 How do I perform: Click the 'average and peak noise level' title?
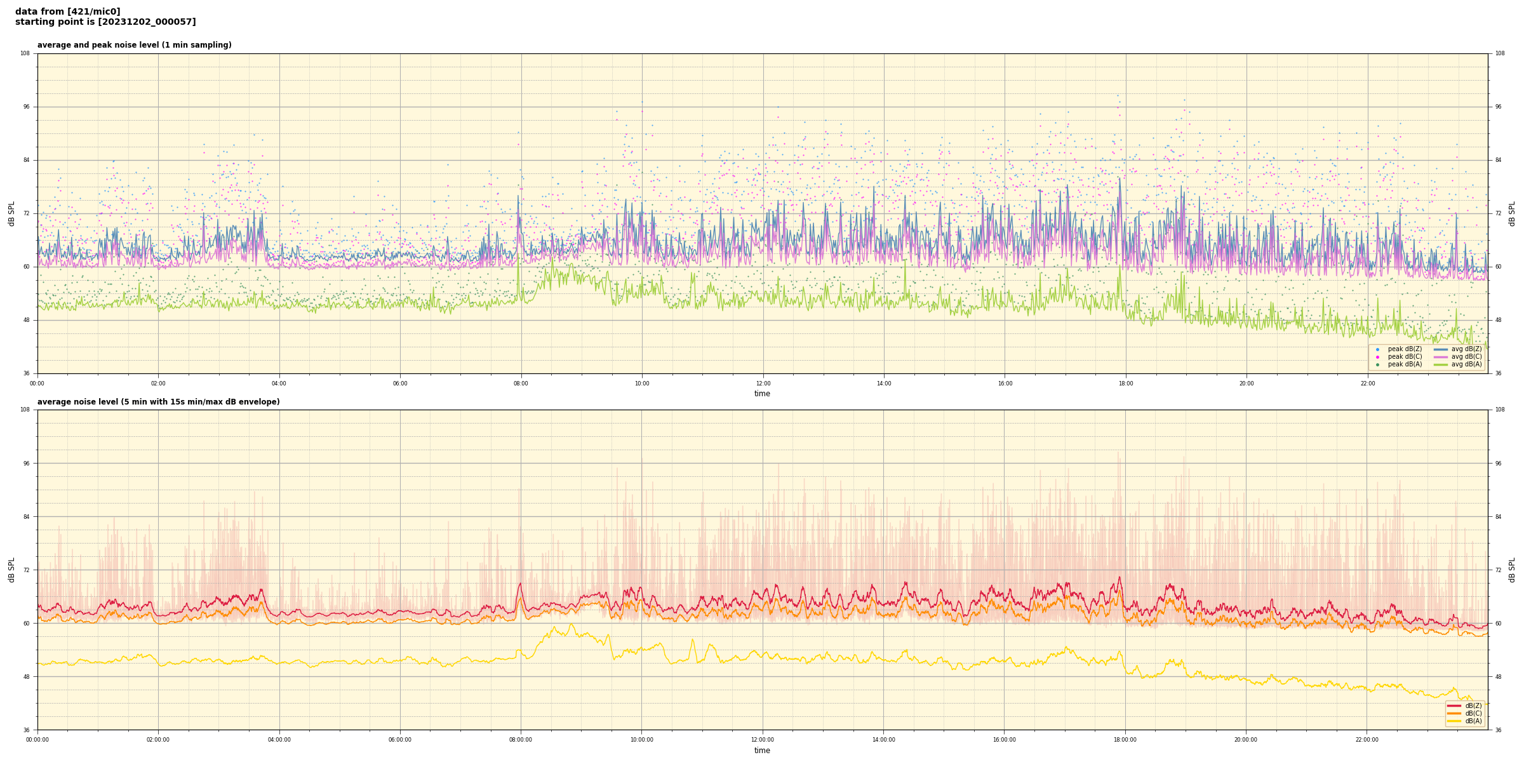pos(134,45)
